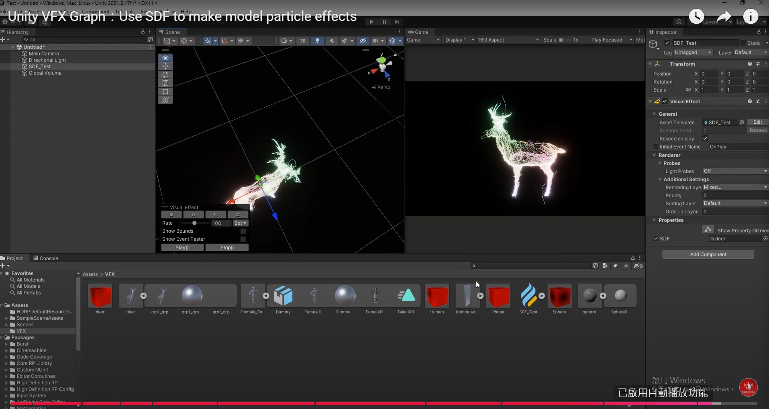Toggle Reseed on play checkbox
The image size is (769, 409).
pos(705,139)
